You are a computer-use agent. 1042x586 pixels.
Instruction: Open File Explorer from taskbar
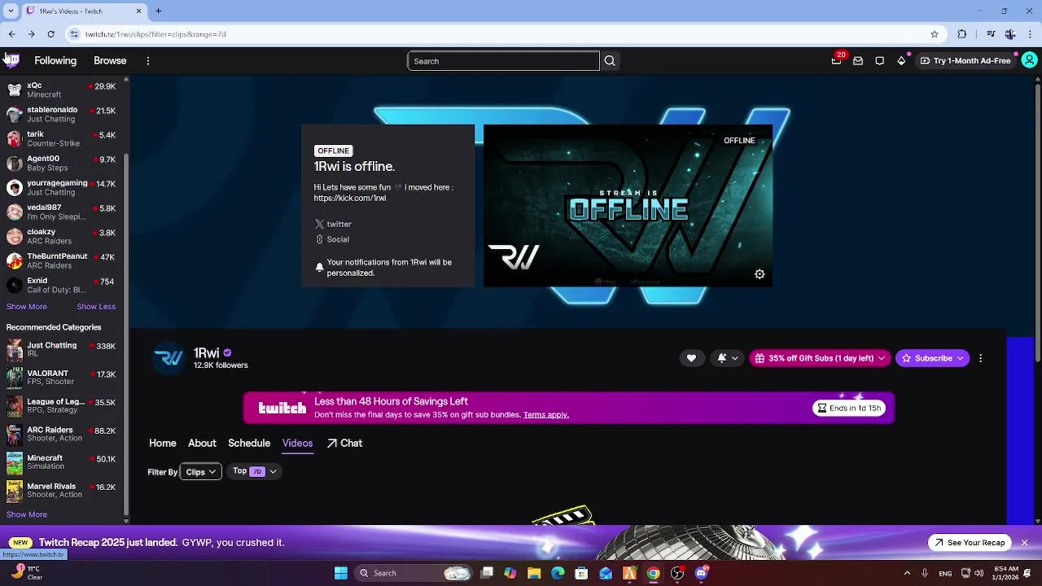534,573
